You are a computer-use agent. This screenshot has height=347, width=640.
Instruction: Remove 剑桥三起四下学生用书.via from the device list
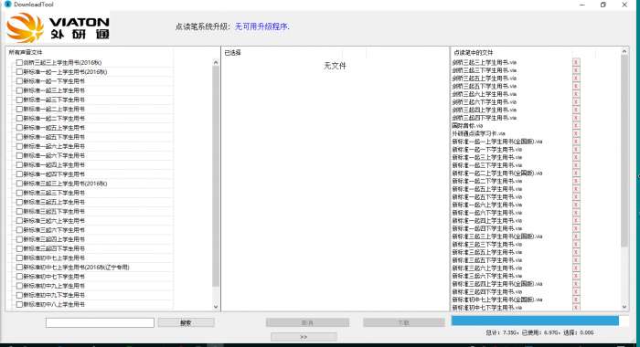pyautogui.click(x=576, y=118)
